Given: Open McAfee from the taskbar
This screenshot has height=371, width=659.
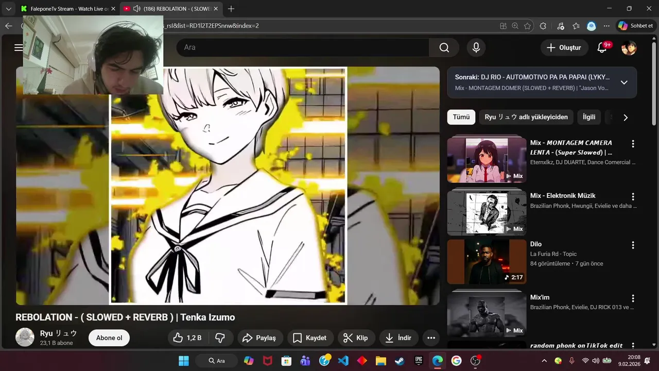Looking at the screenshot, I should (268, 361).
